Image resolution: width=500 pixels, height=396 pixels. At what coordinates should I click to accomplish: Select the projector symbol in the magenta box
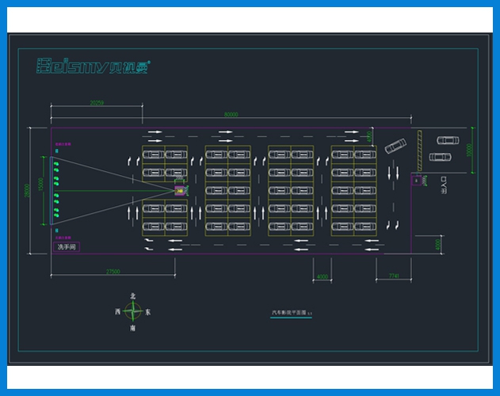pos(179,191)
